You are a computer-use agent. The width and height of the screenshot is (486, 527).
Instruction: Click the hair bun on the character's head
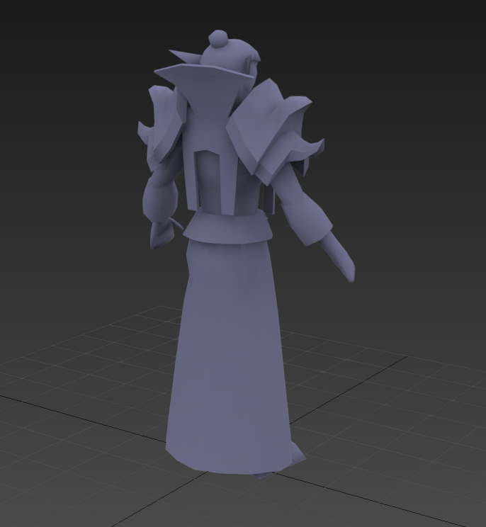[x=218, y=38]
